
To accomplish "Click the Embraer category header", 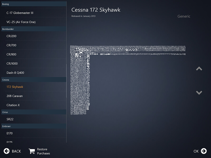I will click(34, 126).
